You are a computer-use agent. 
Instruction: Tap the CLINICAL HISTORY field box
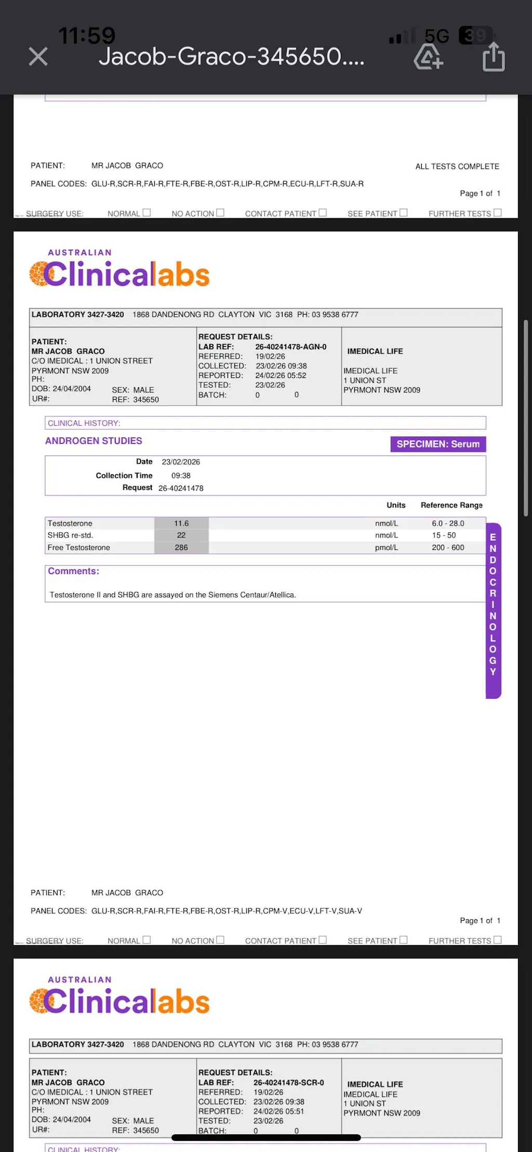pyautogui.click(x=265, y=423)
